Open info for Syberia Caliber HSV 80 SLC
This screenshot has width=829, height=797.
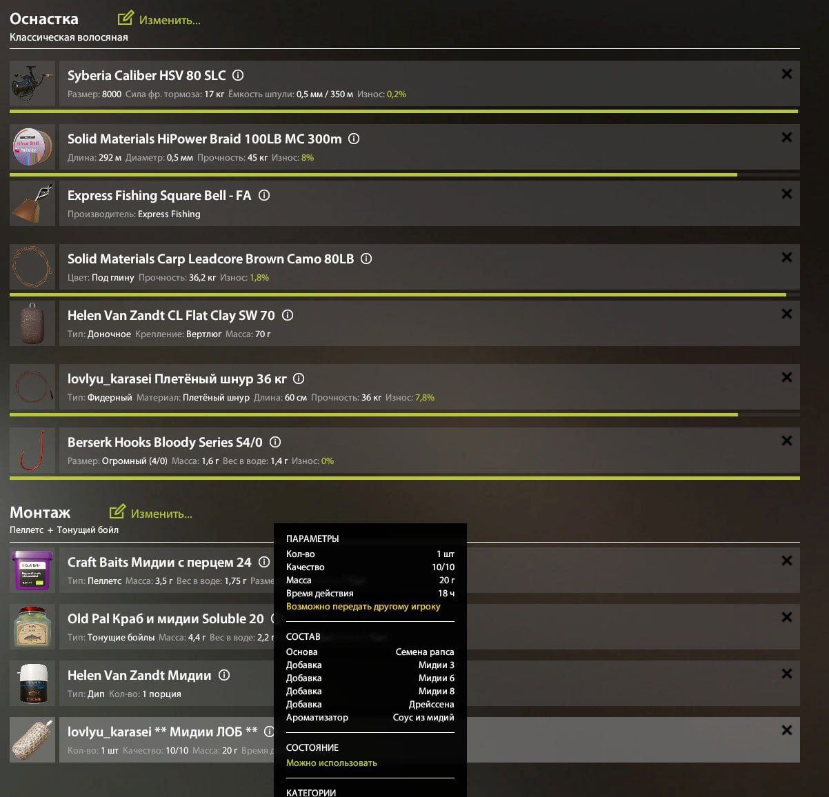[238, 75]
